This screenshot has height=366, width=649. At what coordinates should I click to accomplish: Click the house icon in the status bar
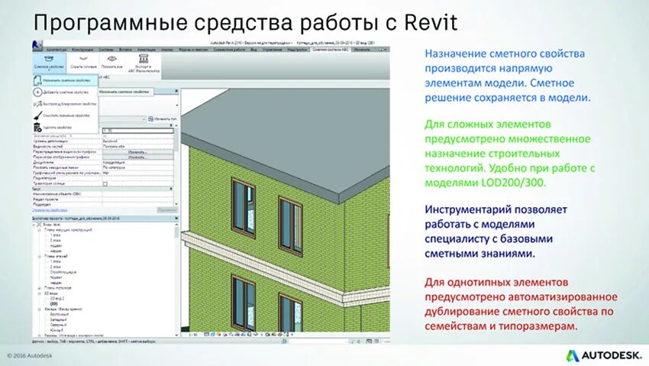coord(284,342)
